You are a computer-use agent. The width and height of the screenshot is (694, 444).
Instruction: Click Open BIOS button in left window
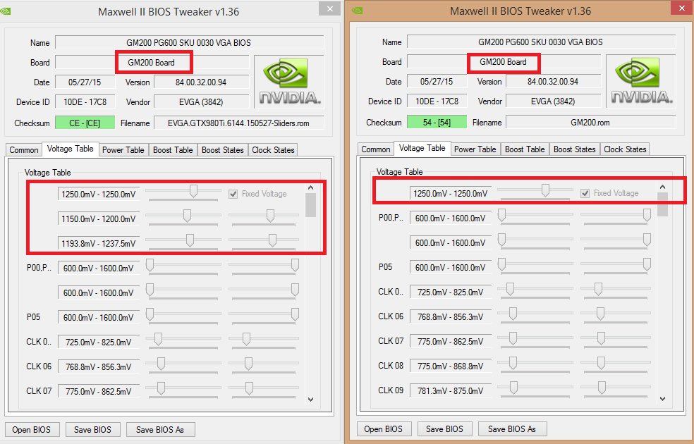(32, 429)
